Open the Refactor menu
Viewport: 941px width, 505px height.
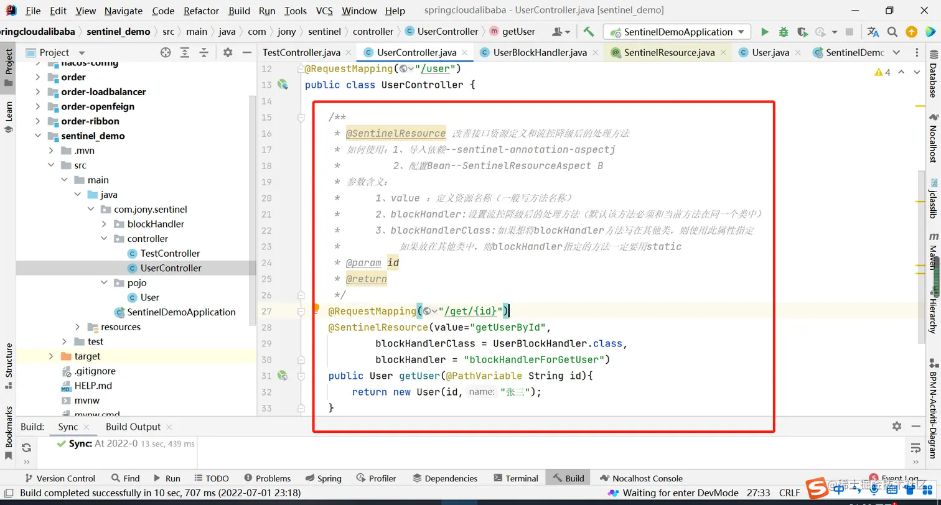(x=202, y=11)
